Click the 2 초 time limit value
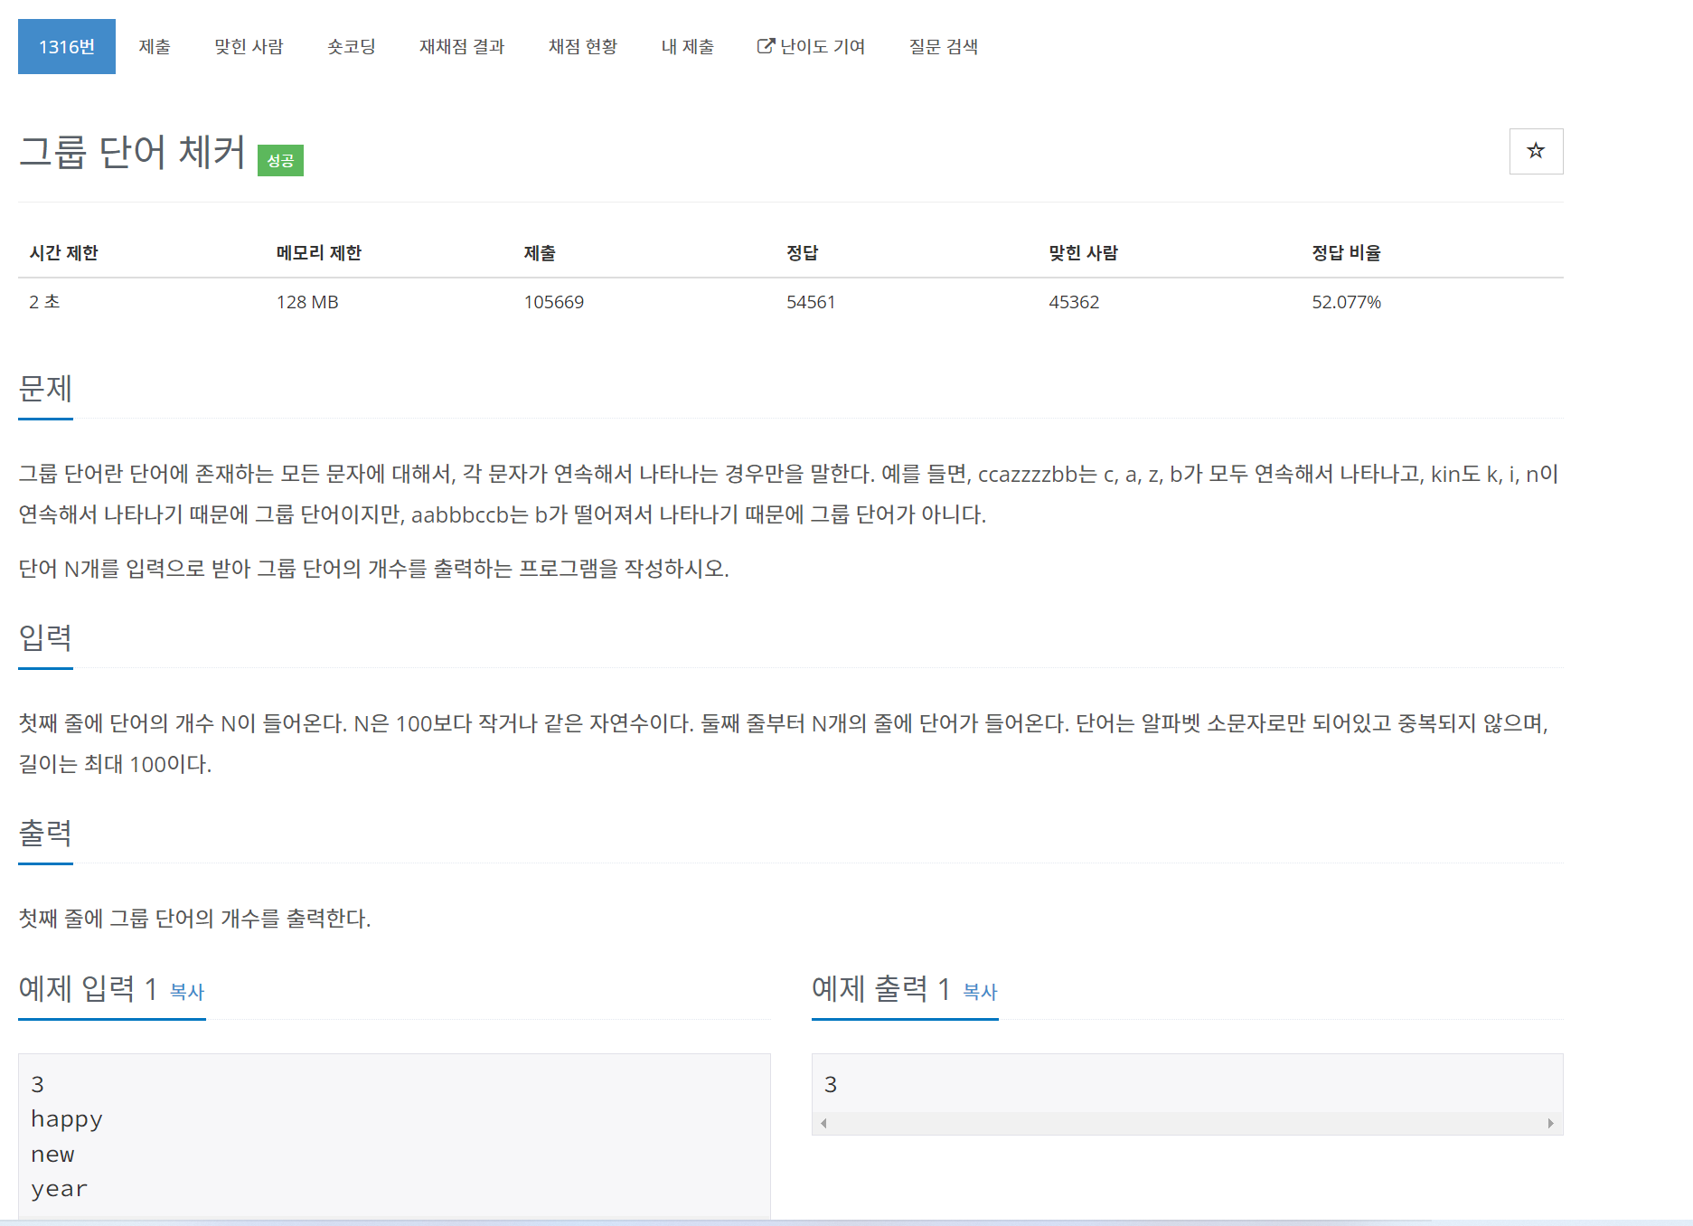Image resolution: width=1693 pixels, height=1226 pixels. tap(44, 302)
